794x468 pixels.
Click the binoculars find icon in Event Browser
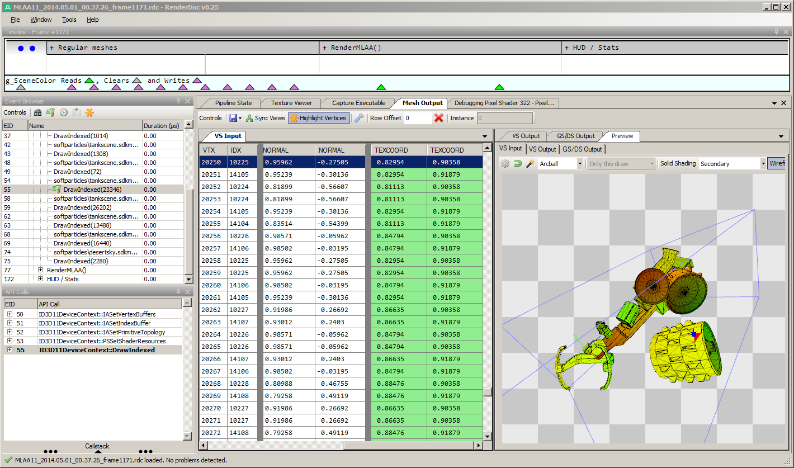pyautogui.click(x=38, y=112)
